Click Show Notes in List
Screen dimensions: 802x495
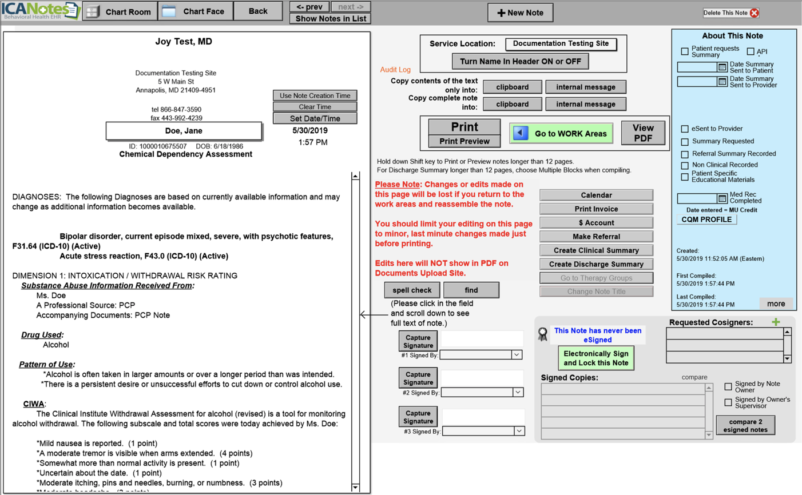pos(331,19)
